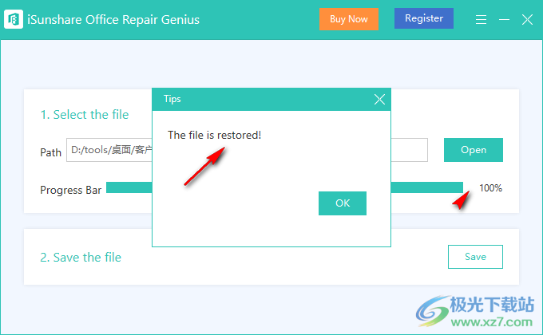Close the Office Repair Genius window
Screen dimensions: 543x335
click(x=527, y=19)
